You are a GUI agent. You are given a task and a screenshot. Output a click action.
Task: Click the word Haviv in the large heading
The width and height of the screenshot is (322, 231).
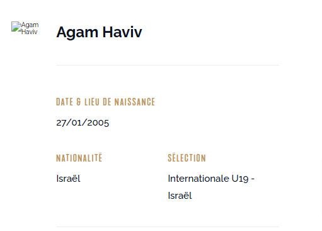122,32
